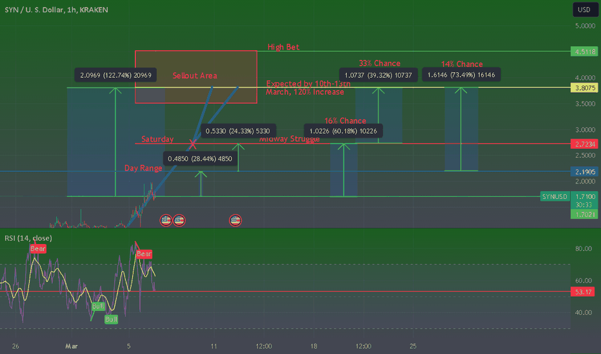Select the red X marker on Saturday line
601x354 pixels.
(192, 144)
